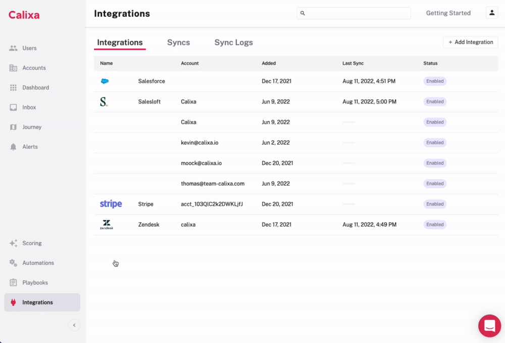Open the Zendesk integration name
Viewport: 505px width, 343px height.
tap(148, 224)
